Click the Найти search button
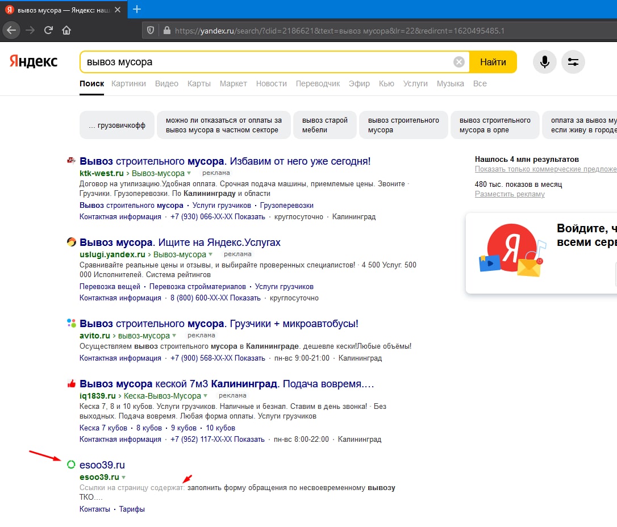 pos(493,62)
